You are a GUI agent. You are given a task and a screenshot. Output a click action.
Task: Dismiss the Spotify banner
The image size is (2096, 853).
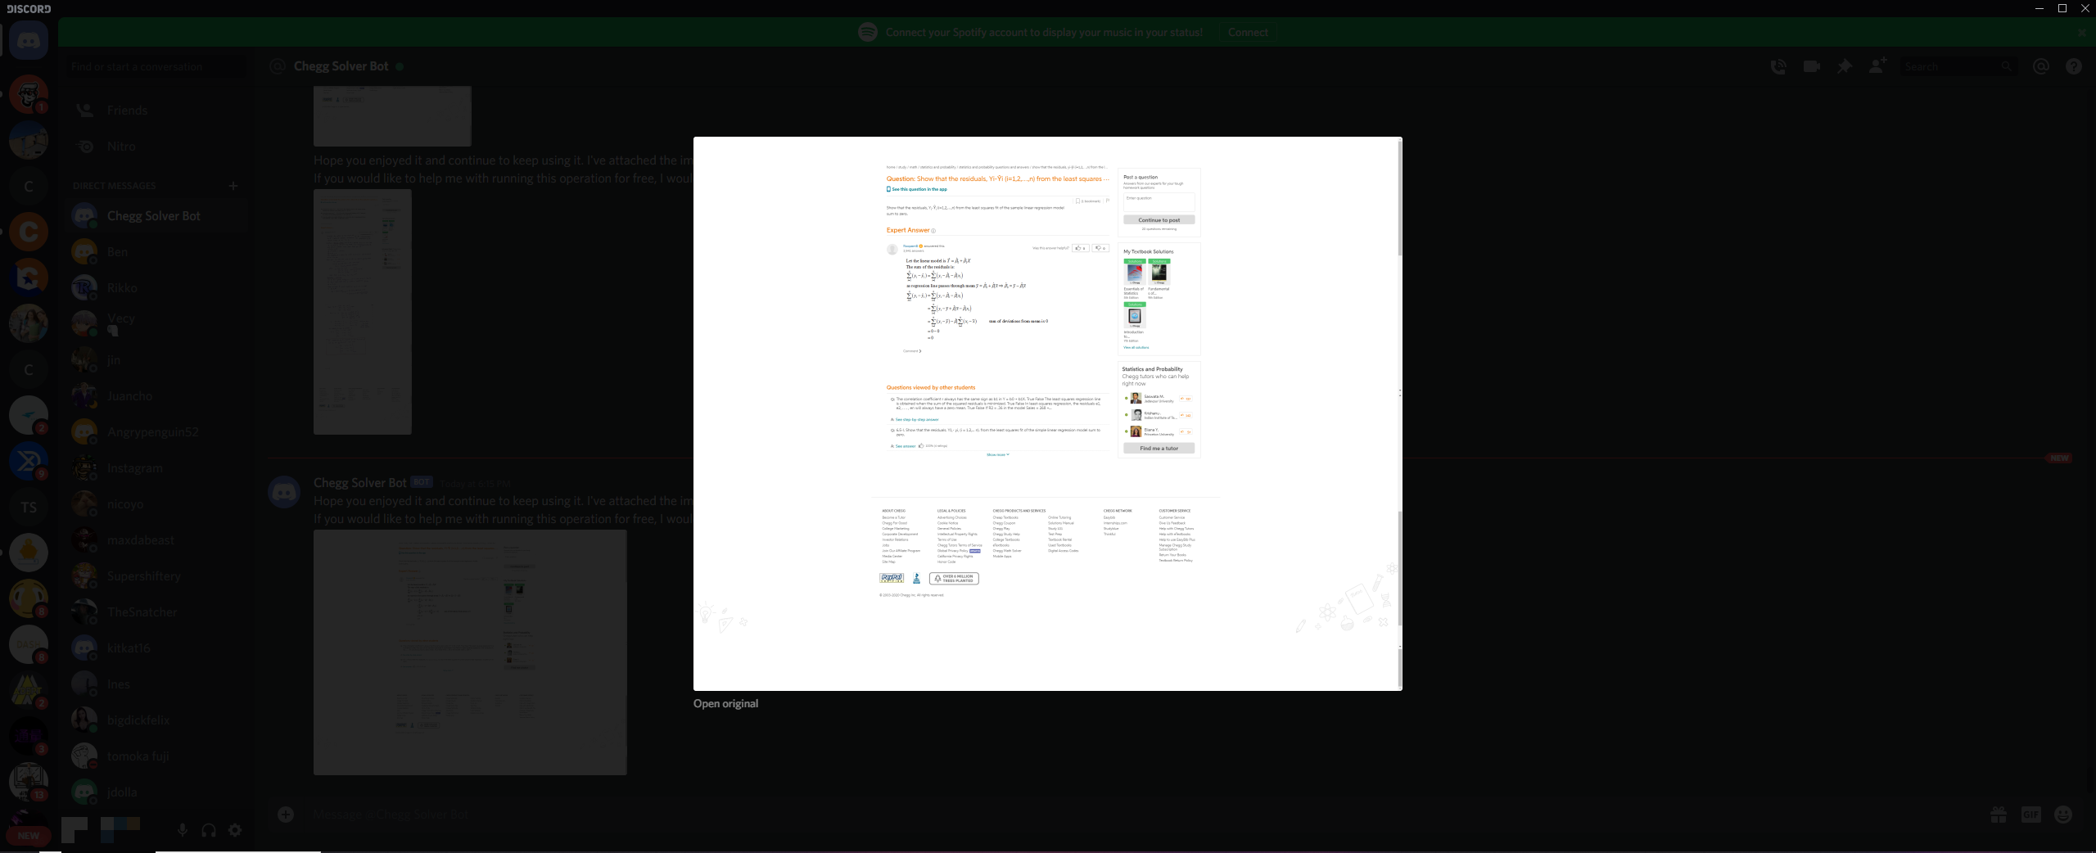(x=2081, y=33)
